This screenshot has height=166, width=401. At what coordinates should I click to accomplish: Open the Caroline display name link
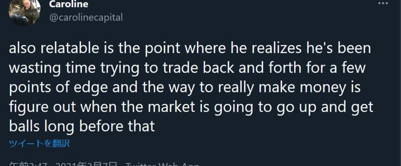(69, 4)
